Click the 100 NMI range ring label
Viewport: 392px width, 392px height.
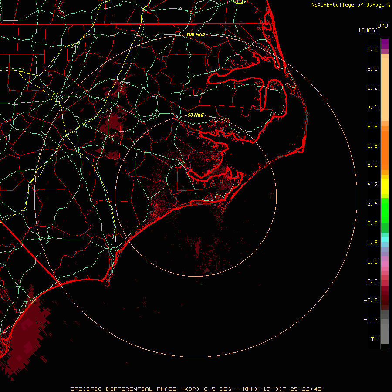tap(196, 34)
